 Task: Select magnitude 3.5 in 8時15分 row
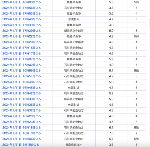pos(111,145)
